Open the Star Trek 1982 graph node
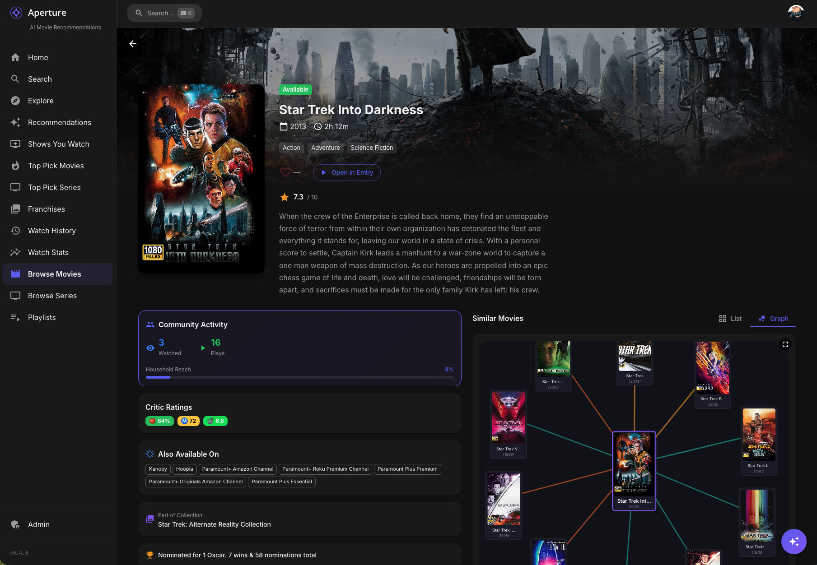 (x=759, y=441)
